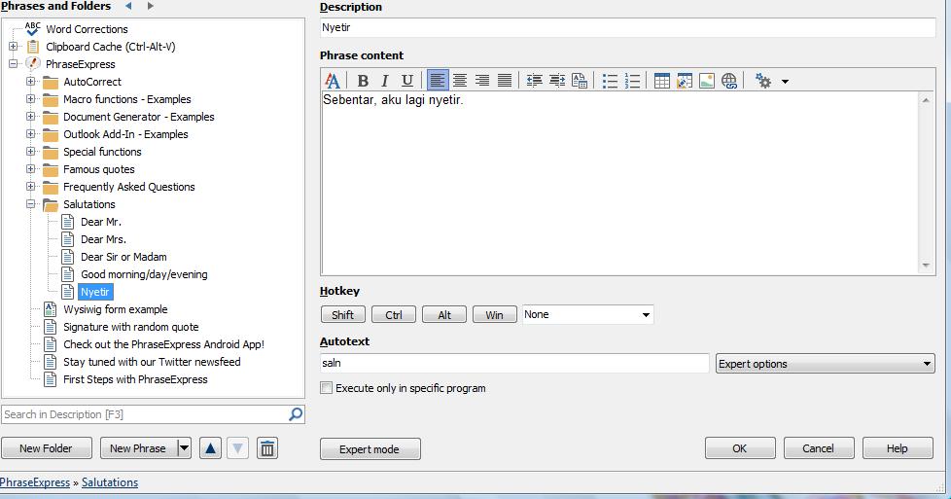Toggle the Alt hotkey modifier
Screen dimensions: 951x499
click(x=444, y=314)
